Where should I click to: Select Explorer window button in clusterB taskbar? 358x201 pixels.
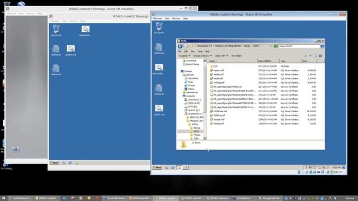(179, 167)
